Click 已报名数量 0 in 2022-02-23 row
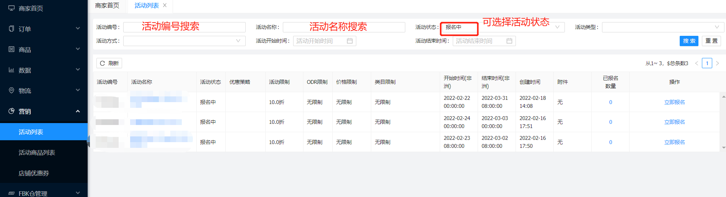Screen dimensions: 726x197 [x=610, y=142]
